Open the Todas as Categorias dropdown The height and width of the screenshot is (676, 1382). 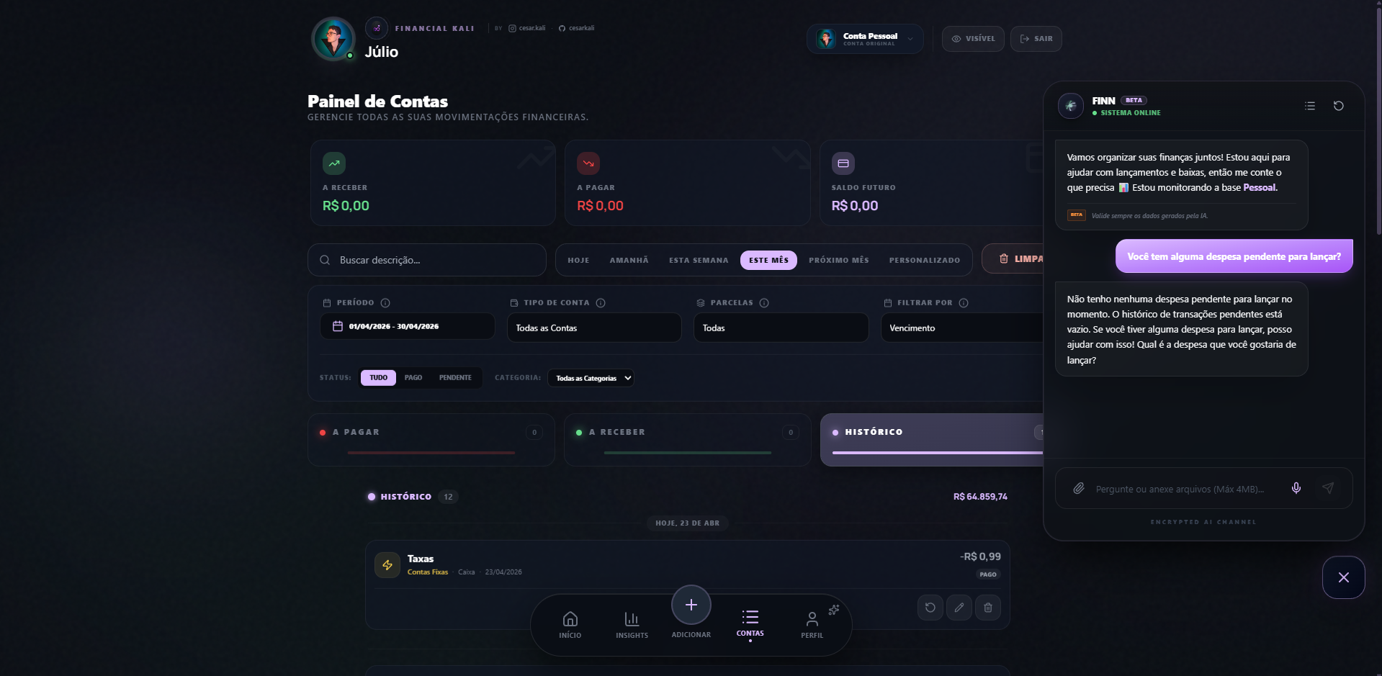591,378
